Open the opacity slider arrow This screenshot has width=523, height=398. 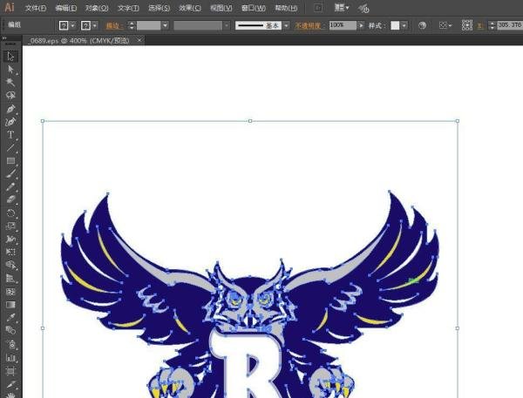coord(361,25)
